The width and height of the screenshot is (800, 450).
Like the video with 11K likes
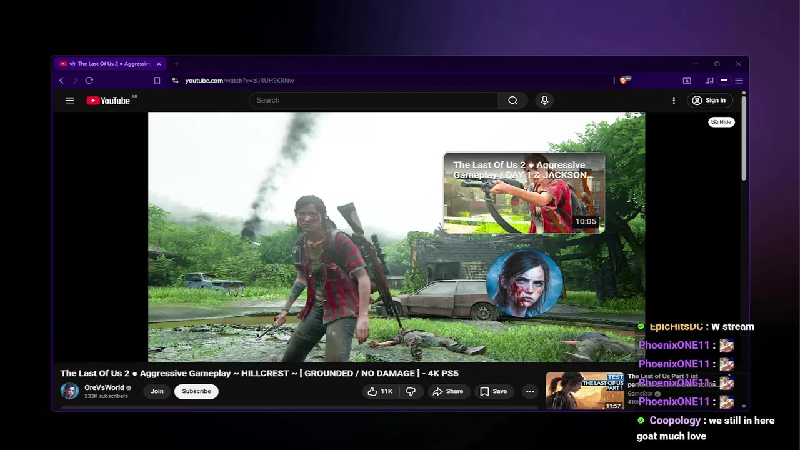pos(380,391)
